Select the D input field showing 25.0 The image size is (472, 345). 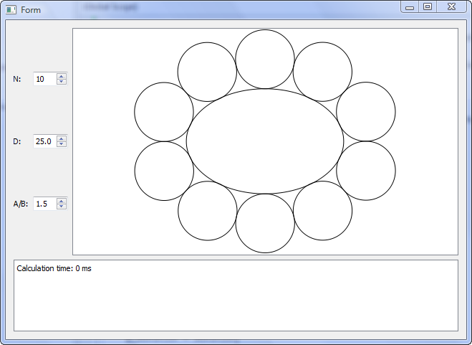[x=44, y=141]
